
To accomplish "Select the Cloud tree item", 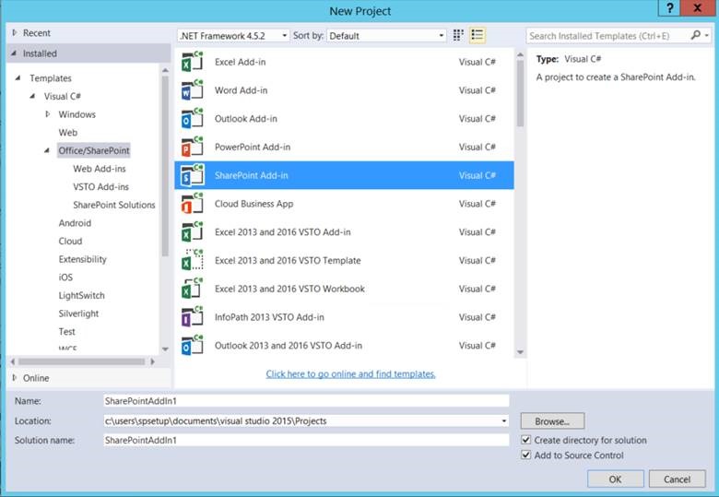I will coord(70,242).
